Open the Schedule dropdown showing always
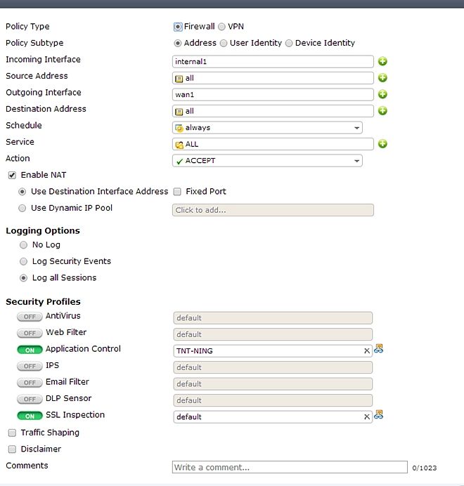The width and height of the screenshot is (464, 486). click(267, 128)
